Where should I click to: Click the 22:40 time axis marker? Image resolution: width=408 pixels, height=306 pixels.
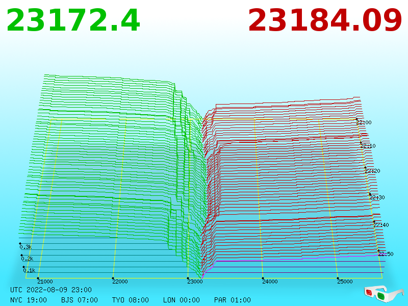coord(381,225)
